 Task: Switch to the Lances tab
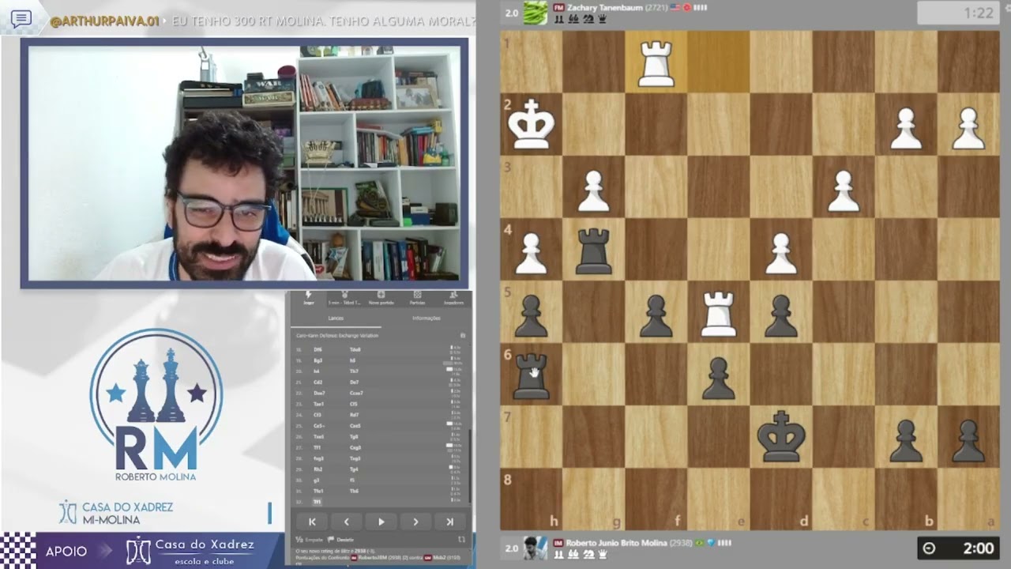(336, 318)
